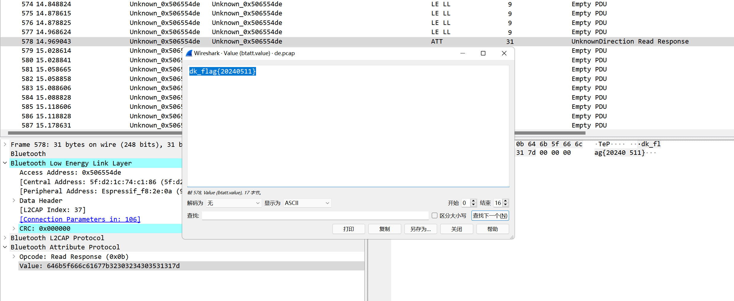Select packet 587 at time 15.178631
Viewport: 734px width, 301px height.
[91, 125]
